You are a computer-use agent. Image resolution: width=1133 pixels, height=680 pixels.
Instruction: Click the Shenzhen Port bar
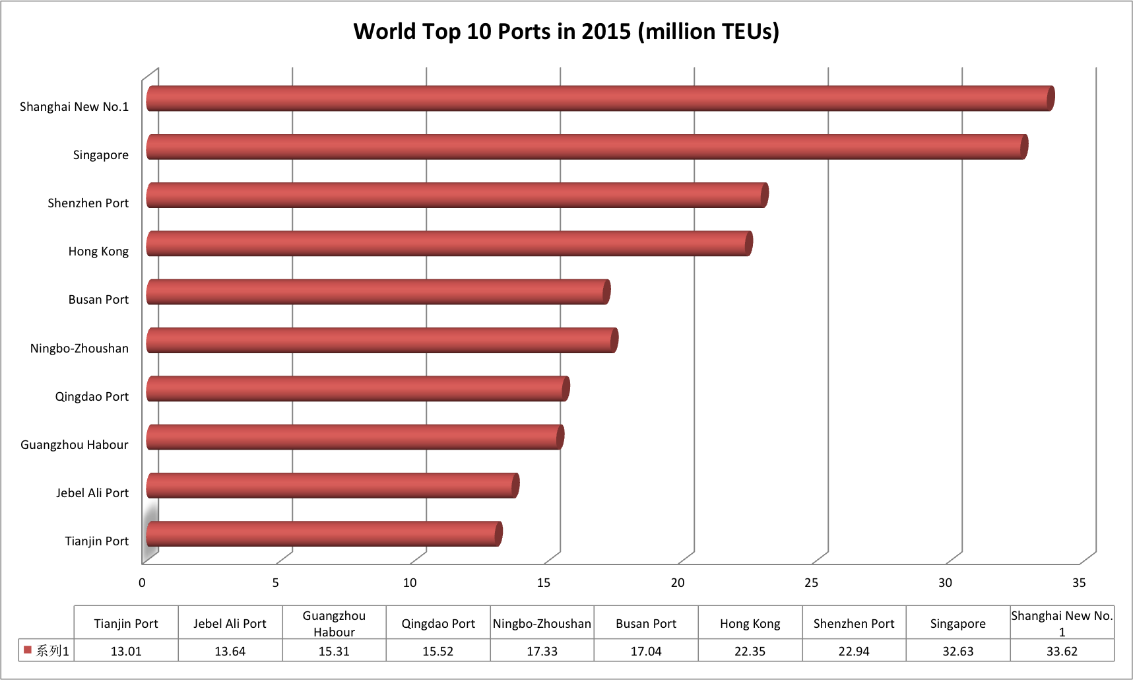click(x=457, y=195)
